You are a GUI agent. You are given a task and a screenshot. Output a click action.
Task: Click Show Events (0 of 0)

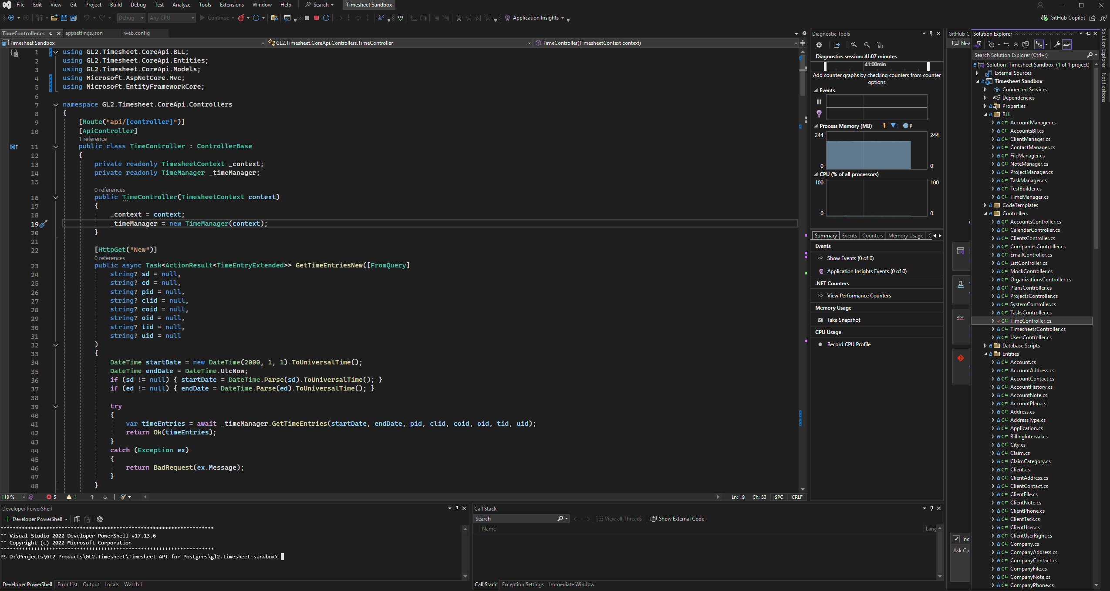[850, 258]
